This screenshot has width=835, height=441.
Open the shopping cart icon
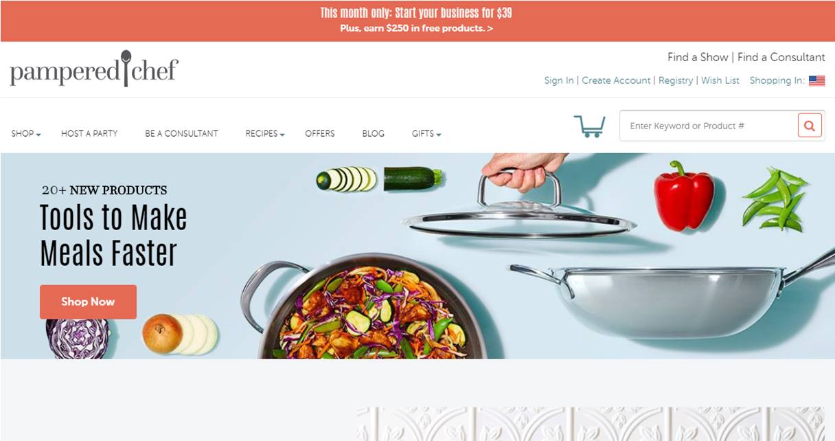(x=589, y=126)
